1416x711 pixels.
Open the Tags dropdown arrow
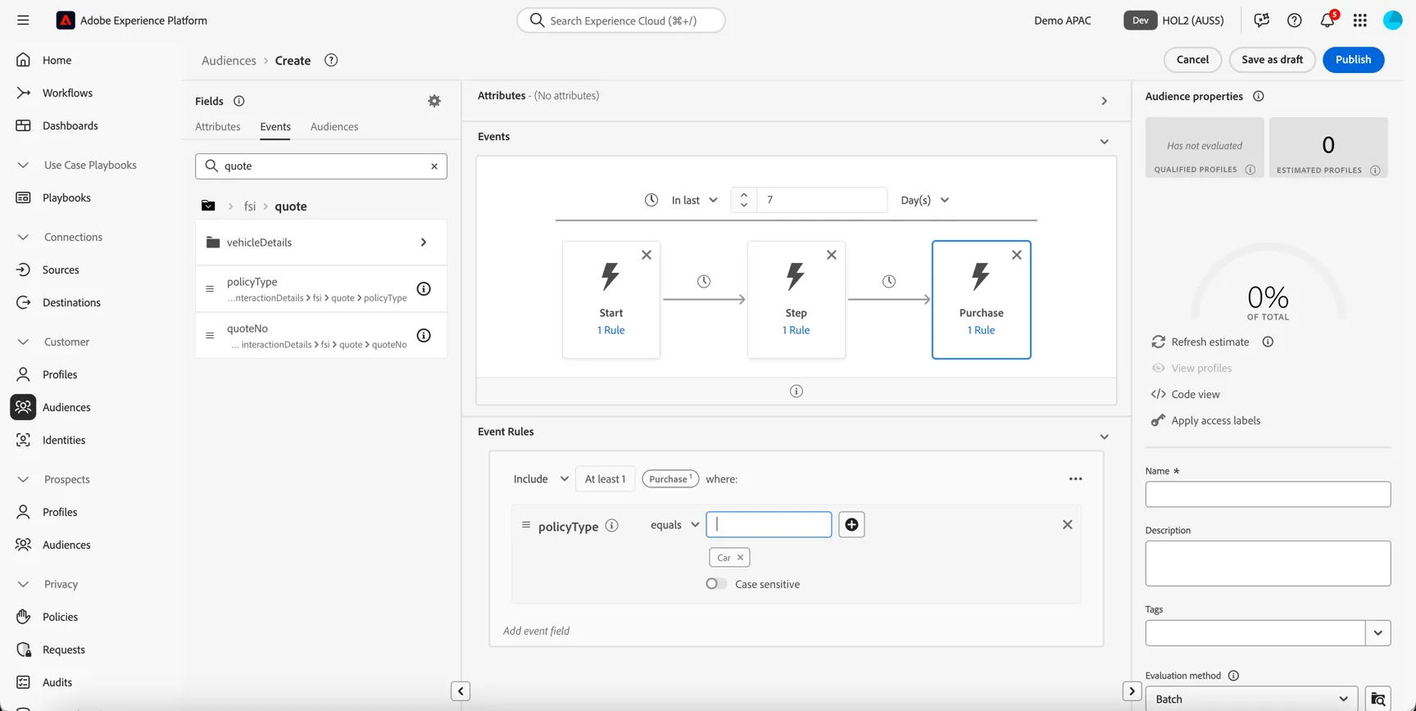(x=1378, y=632)
